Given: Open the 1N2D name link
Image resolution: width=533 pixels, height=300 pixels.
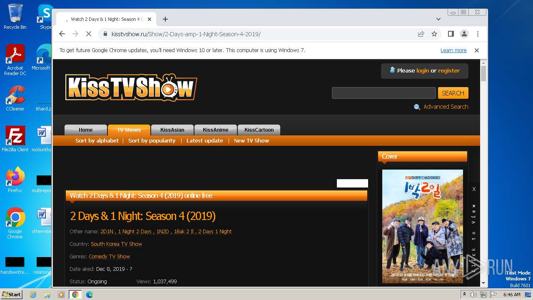Looking at the screenshot, I should click(x=163, y=231).
